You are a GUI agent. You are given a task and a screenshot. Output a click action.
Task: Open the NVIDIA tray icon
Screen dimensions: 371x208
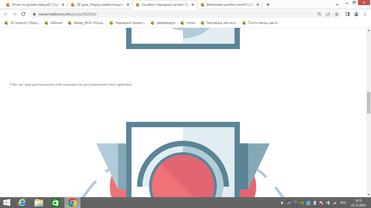[302, 203]
